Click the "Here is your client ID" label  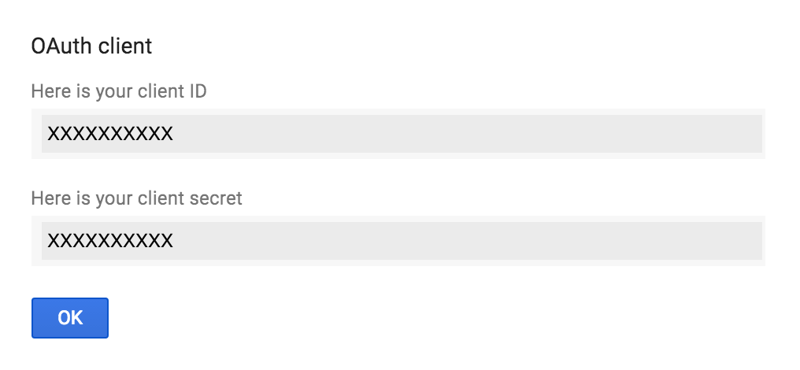tap(119, 91)
